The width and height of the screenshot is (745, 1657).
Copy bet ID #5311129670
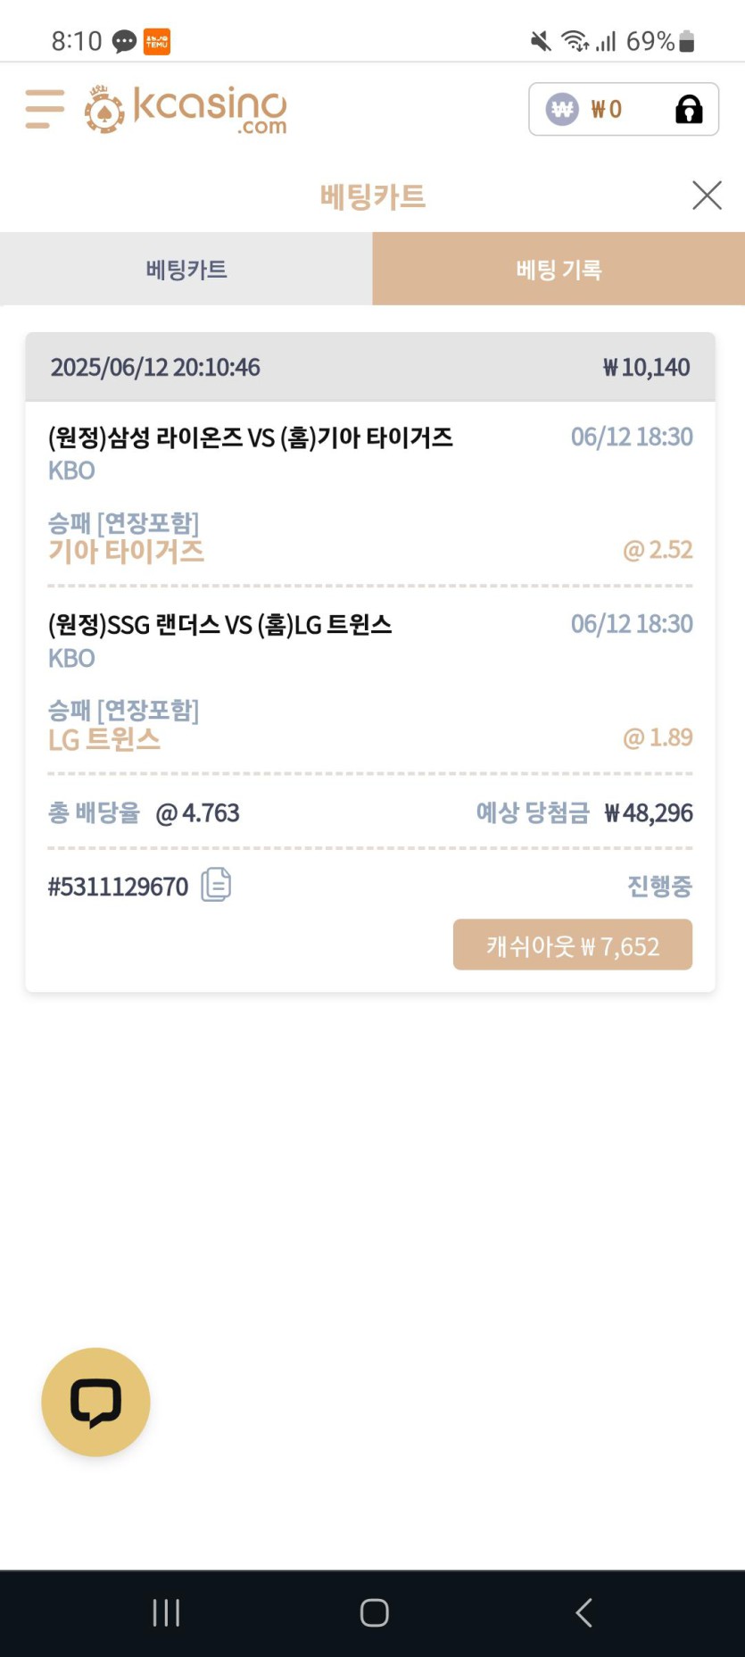[x=216, y=885]
